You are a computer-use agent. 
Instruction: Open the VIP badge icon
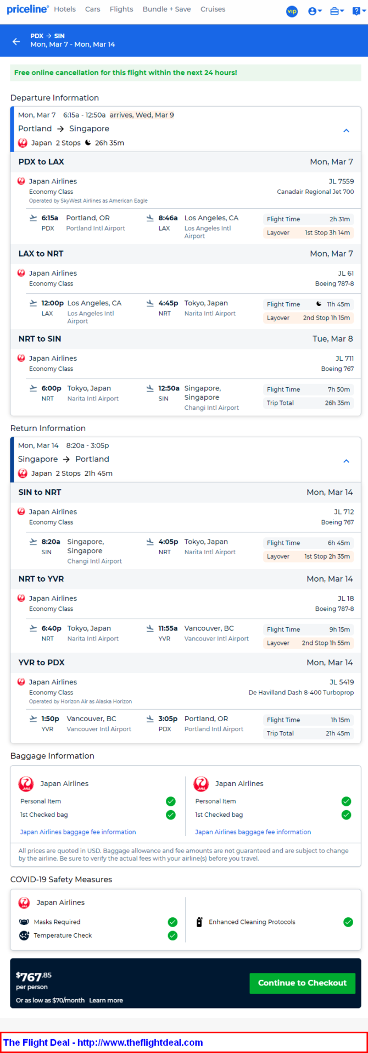click(x=292, y=11)
